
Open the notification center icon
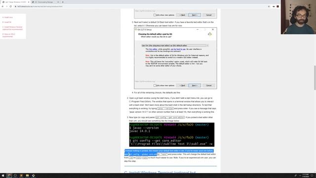pos(313,176)
